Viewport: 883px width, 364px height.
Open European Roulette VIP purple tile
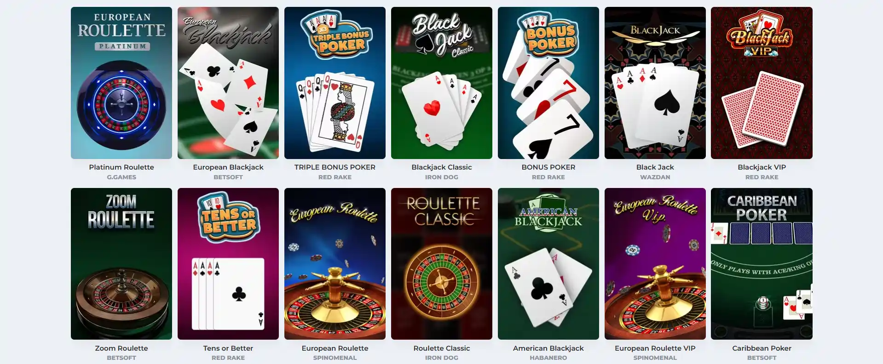click(655, 264)
